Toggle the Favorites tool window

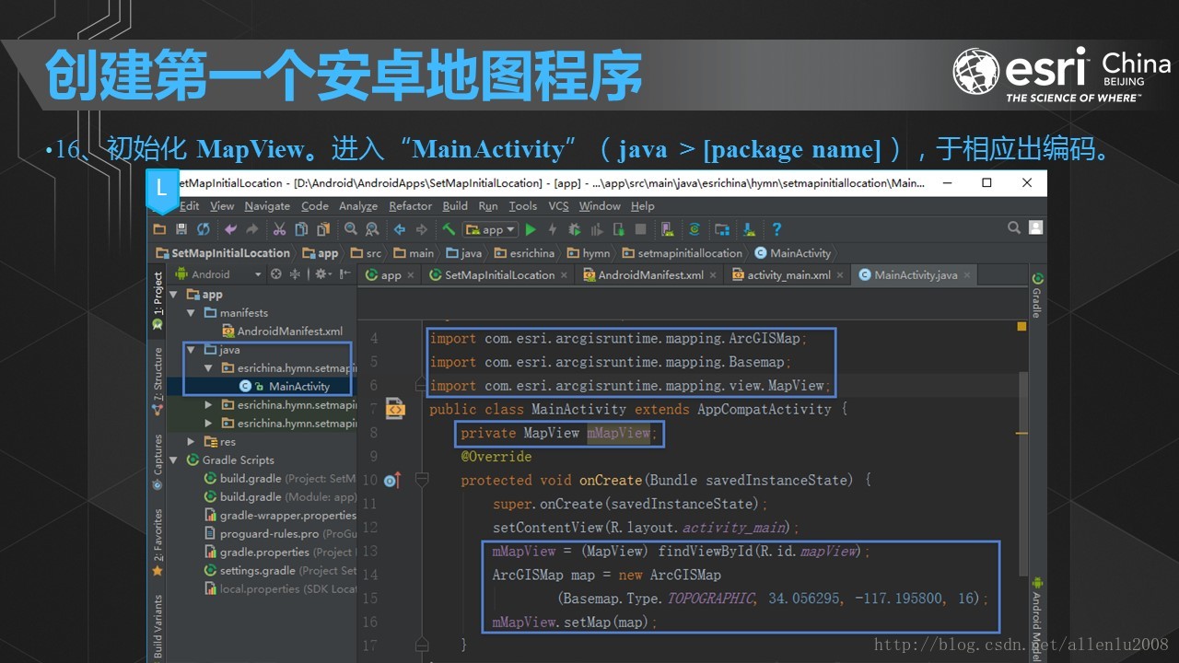coord(158,541)
